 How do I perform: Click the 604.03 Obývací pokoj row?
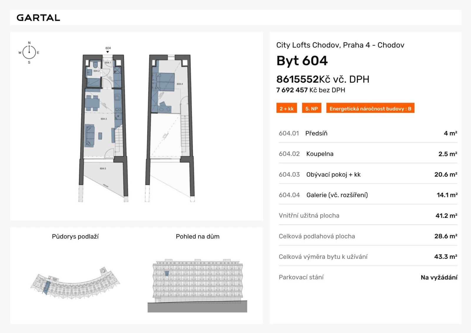point(368,175)
